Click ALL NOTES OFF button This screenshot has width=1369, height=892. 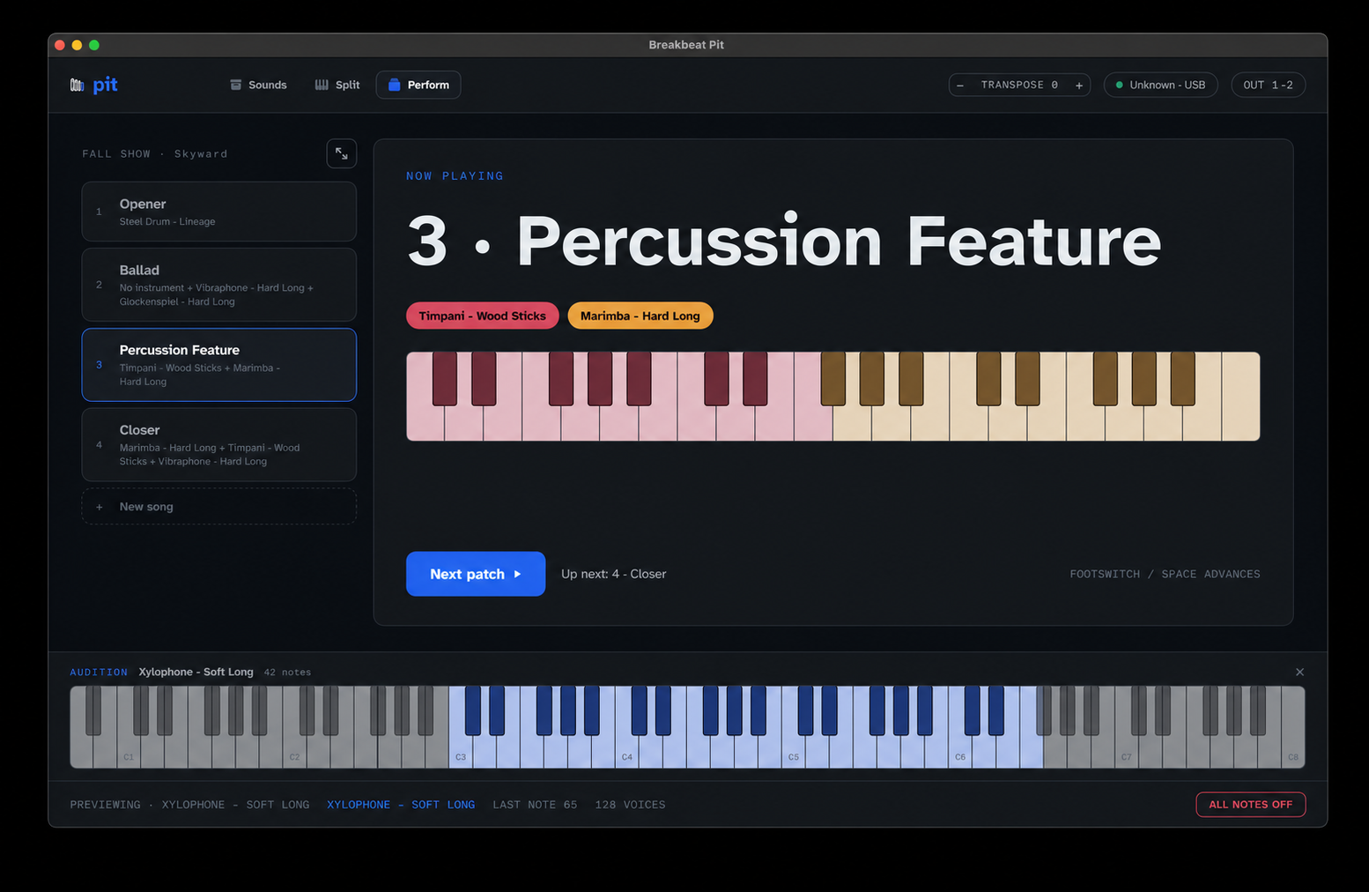1250,805
